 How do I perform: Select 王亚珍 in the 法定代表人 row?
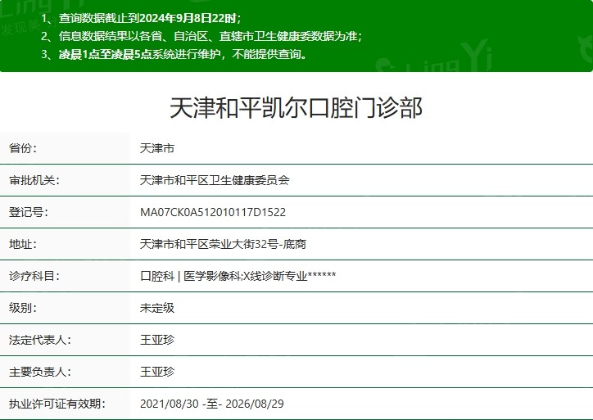pyautogui.click(x=157, y=340)
